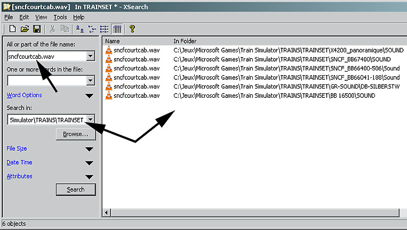Screen dimensions: 407x230
Task: Open the View menu
Action: point(41,17)
